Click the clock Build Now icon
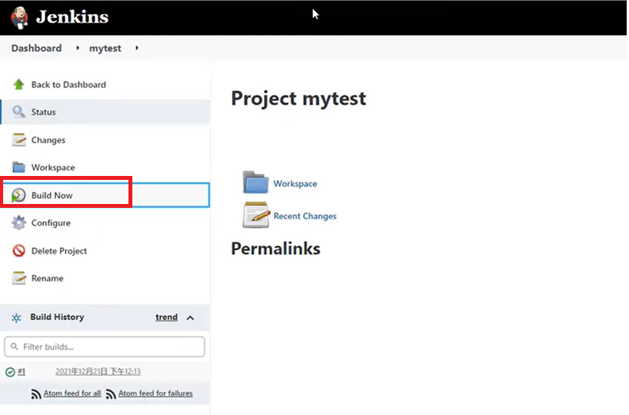The image size is (629, 415). point(19,195)
